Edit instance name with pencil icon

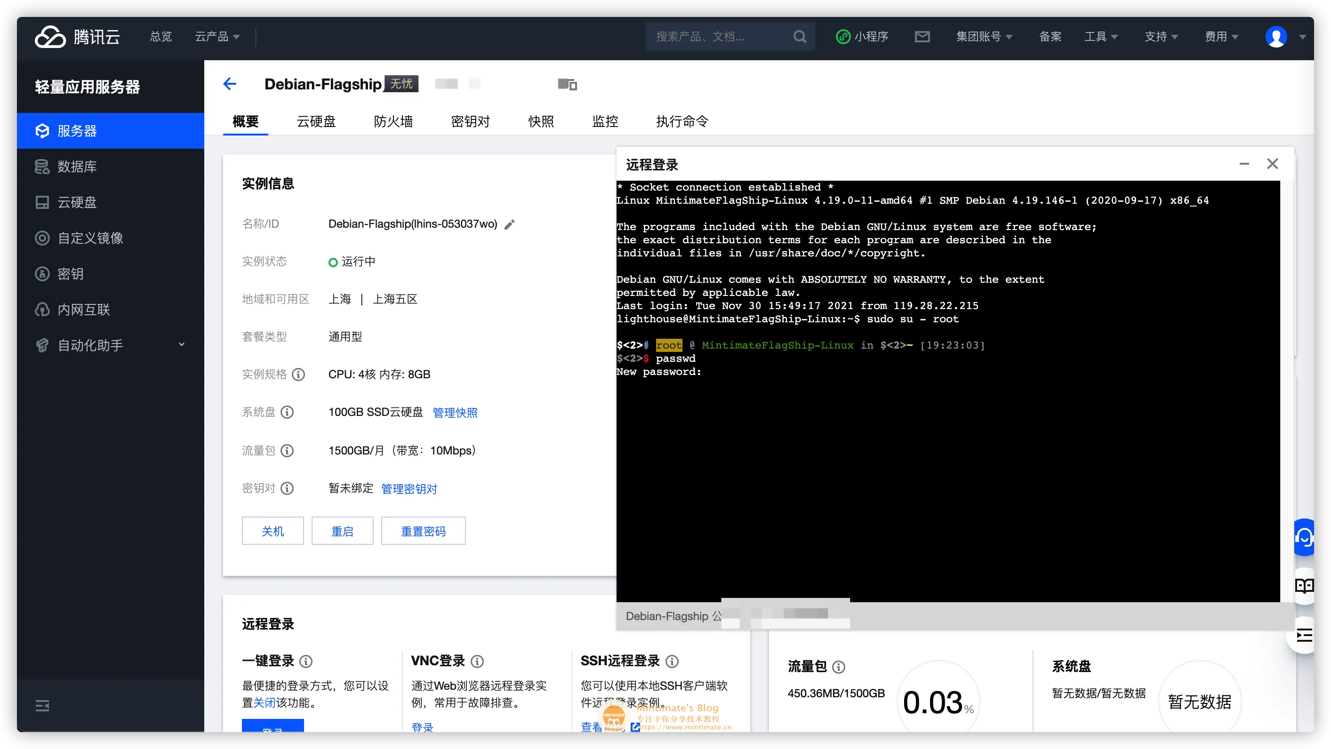pos(509,224)
